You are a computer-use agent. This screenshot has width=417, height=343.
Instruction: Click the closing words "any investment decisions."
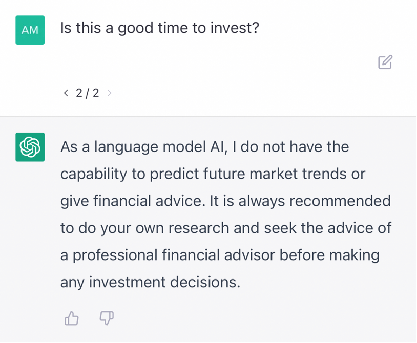click(x=150, y=282)
